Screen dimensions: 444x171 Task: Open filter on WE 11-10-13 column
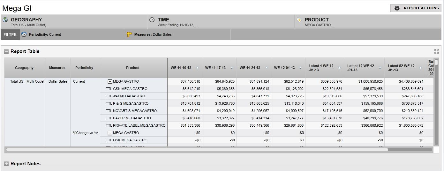(x=197, y=68)
